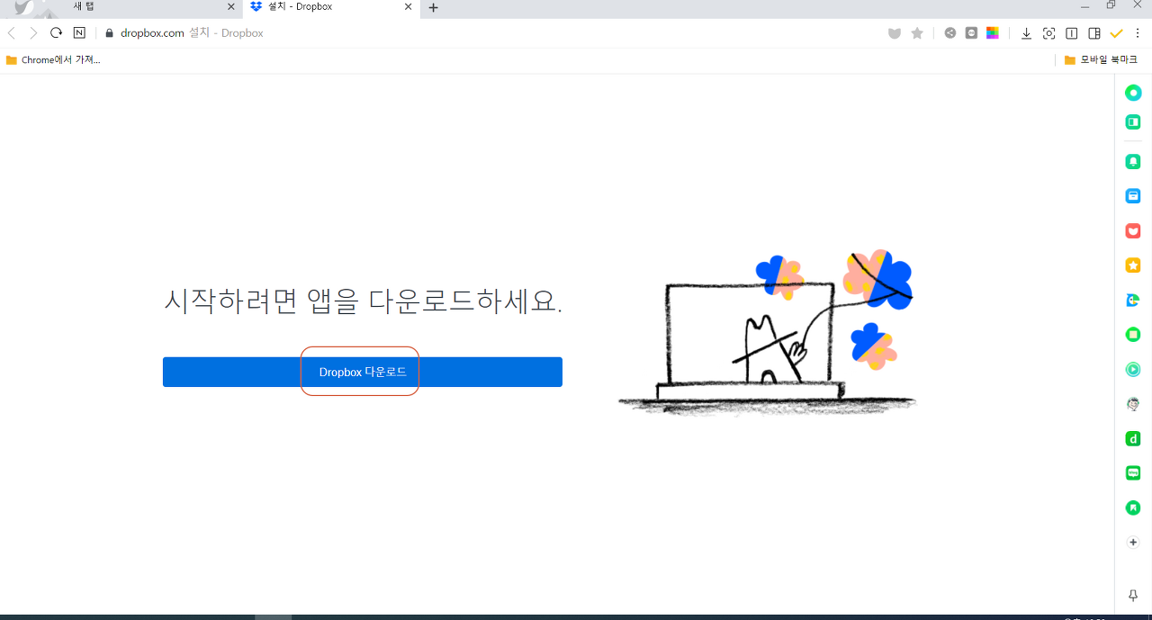Click the Dropbox 다운로드 button

[362, 372]
